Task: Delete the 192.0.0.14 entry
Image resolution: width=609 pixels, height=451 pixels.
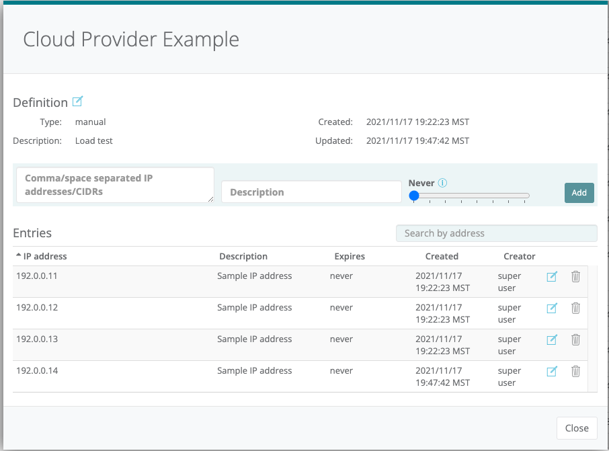Action: tap(575, 371)
